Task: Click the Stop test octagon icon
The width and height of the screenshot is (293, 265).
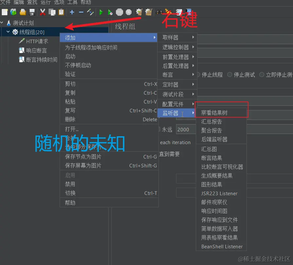Action: (119, 12)
